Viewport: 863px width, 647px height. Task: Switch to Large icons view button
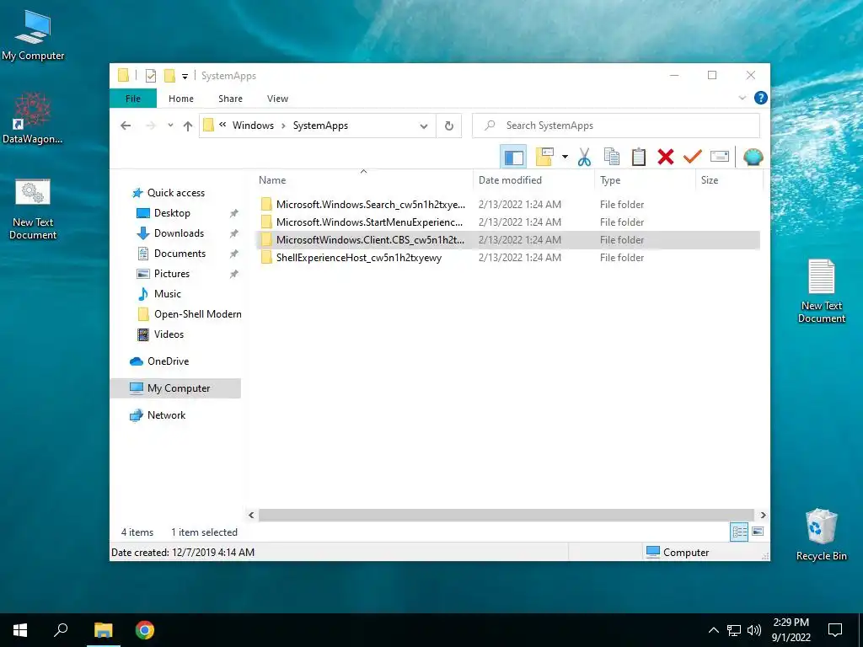pyautogui.click(x=758, y=532)
